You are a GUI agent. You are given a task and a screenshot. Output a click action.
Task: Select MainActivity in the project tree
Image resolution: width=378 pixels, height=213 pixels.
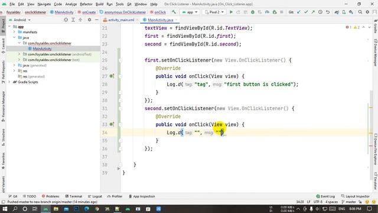(42, 49)
